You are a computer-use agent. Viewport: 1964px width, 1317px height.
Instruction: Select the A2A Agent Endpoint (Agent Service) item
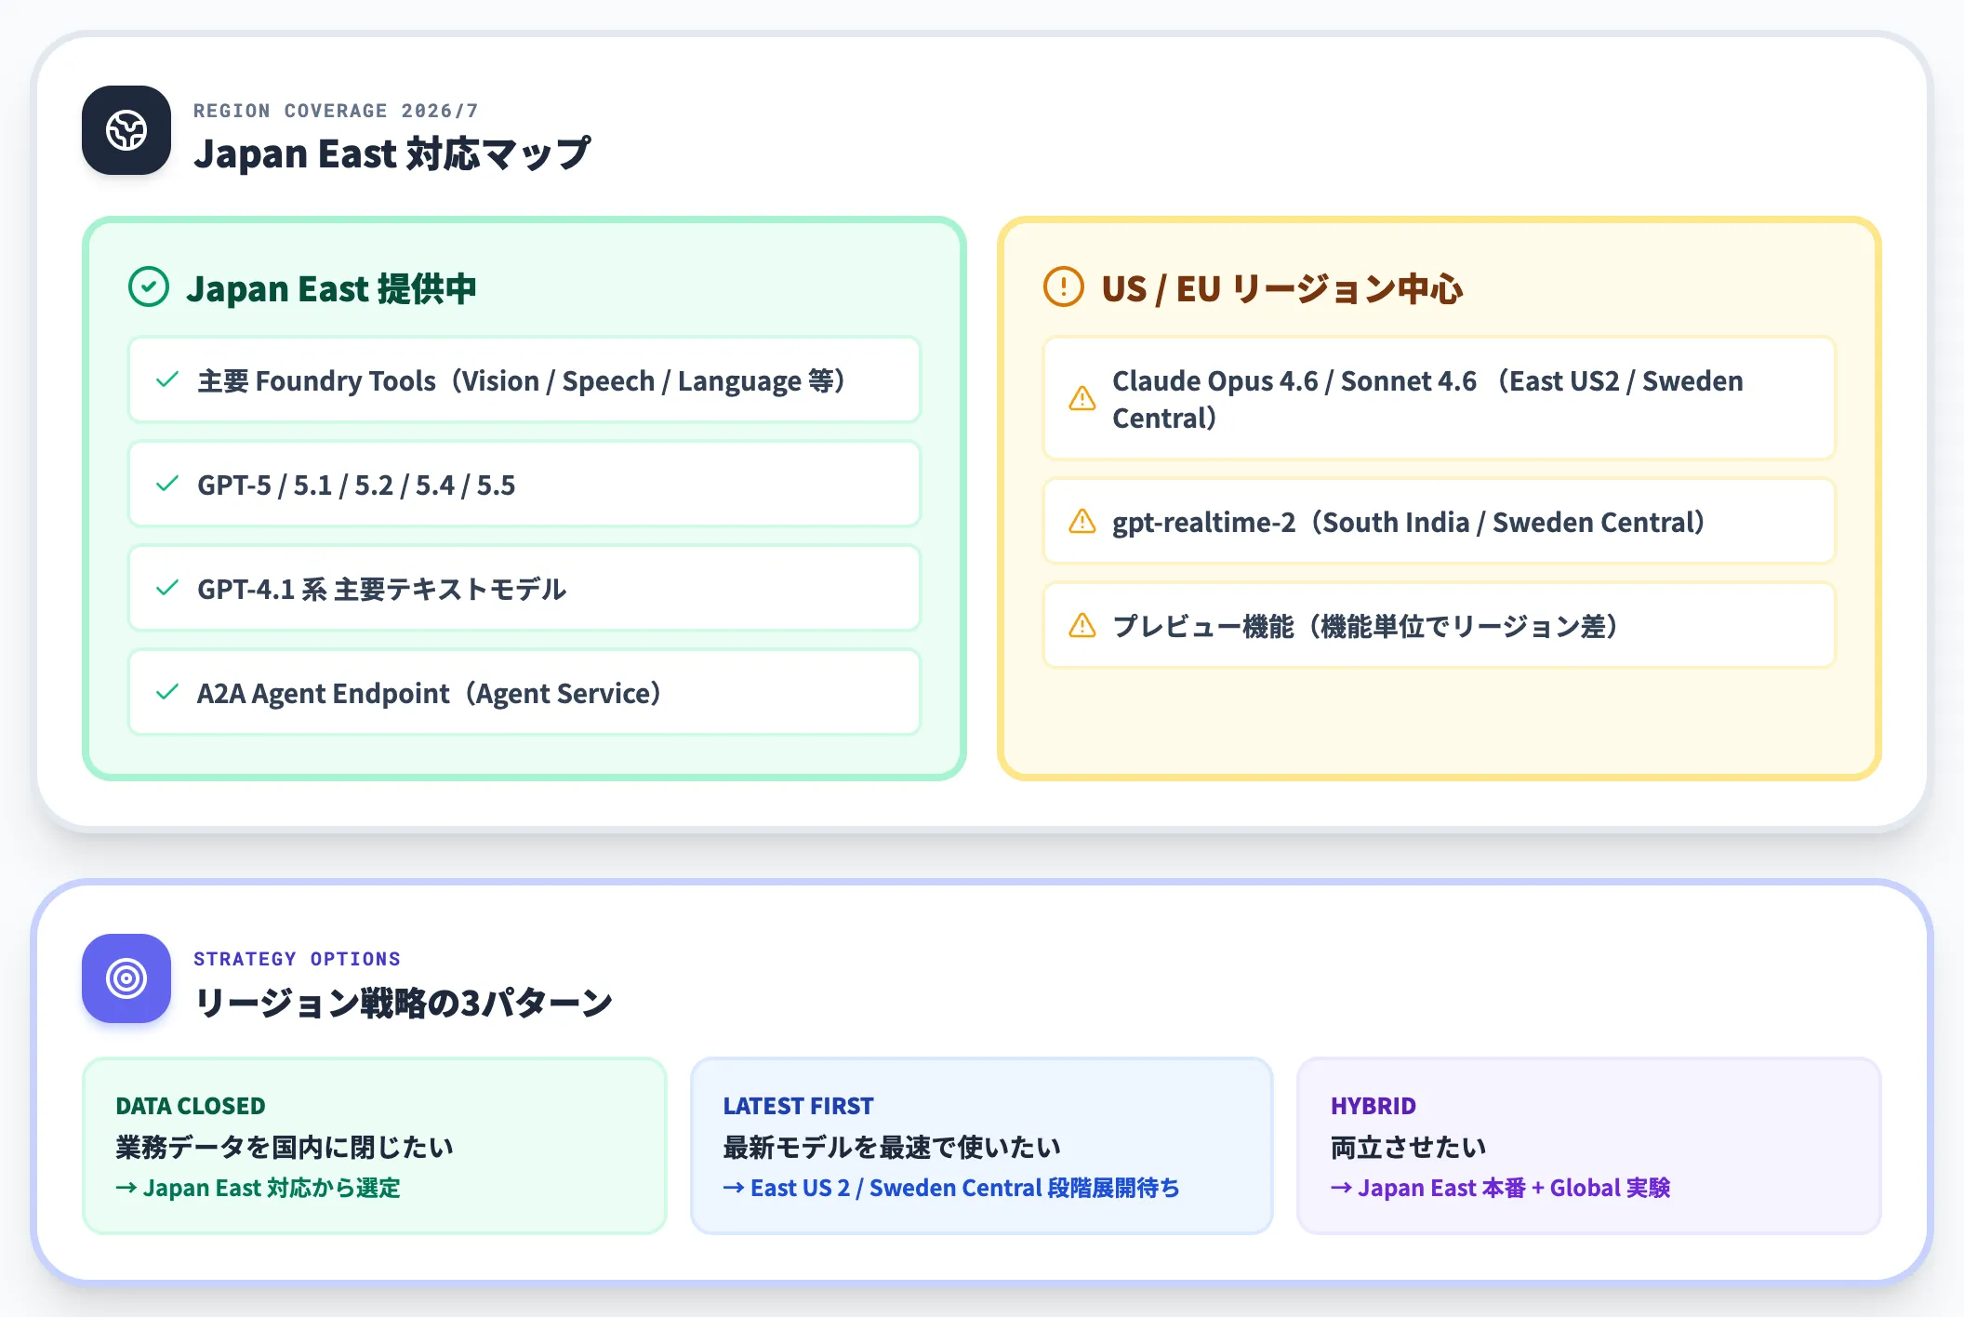(524, 692)
